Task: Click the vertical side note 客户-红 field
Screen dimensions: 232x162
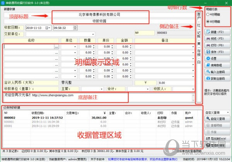Action: [199, 57]
